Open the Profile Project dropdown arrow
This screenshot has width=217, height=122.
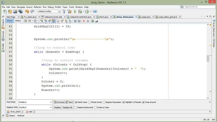91,12
